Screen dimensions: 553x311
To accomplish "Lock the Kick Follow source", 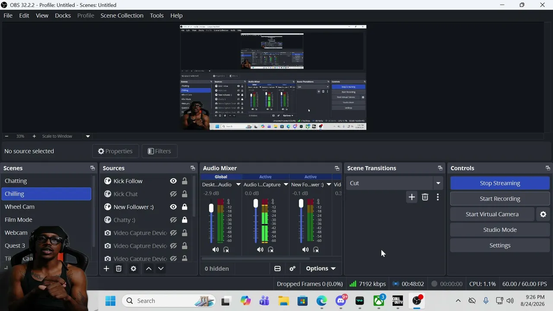I will [184, 181].
